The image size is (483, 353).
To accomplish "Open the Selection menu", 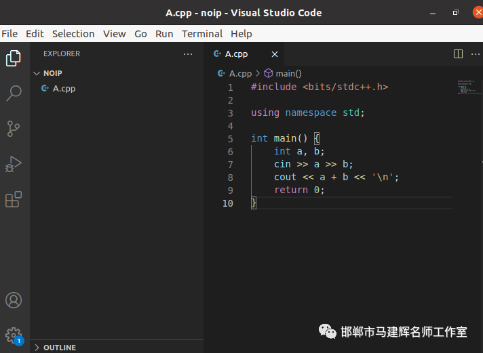I will click(73, 34).
